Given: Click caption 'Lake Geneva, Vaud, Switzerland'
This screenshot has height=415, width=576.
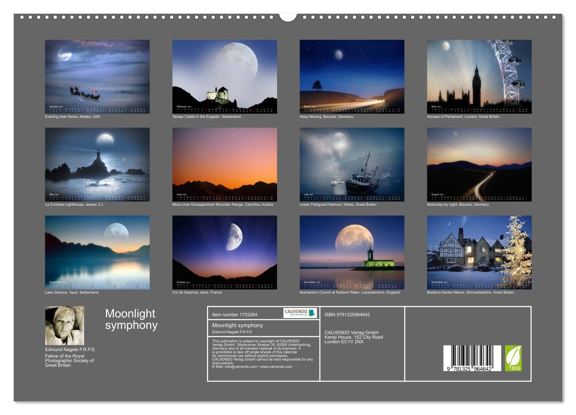Looking at the screenshot, I should [x=71, y=292].
